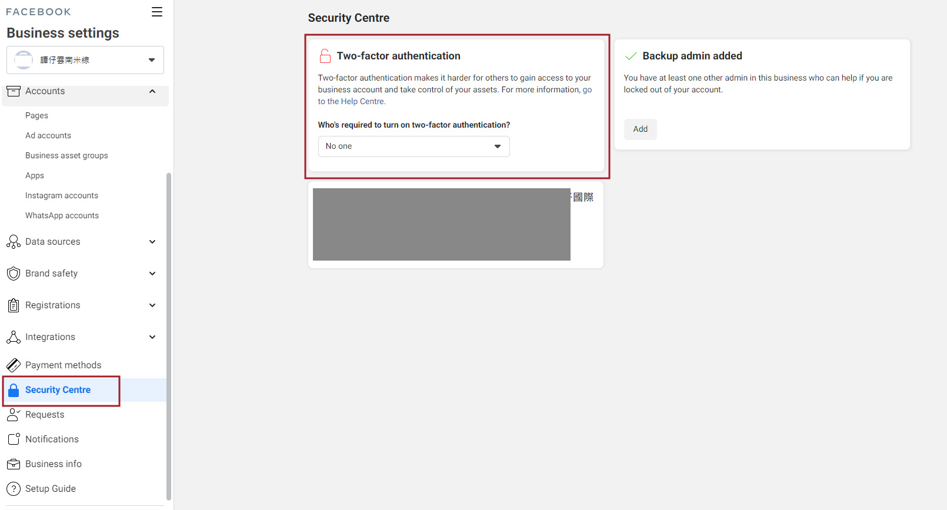The width and height of the screenshot is (947, 510).
Task: Click the 'Who's required to turn on' label
Action: coord(414,125)
